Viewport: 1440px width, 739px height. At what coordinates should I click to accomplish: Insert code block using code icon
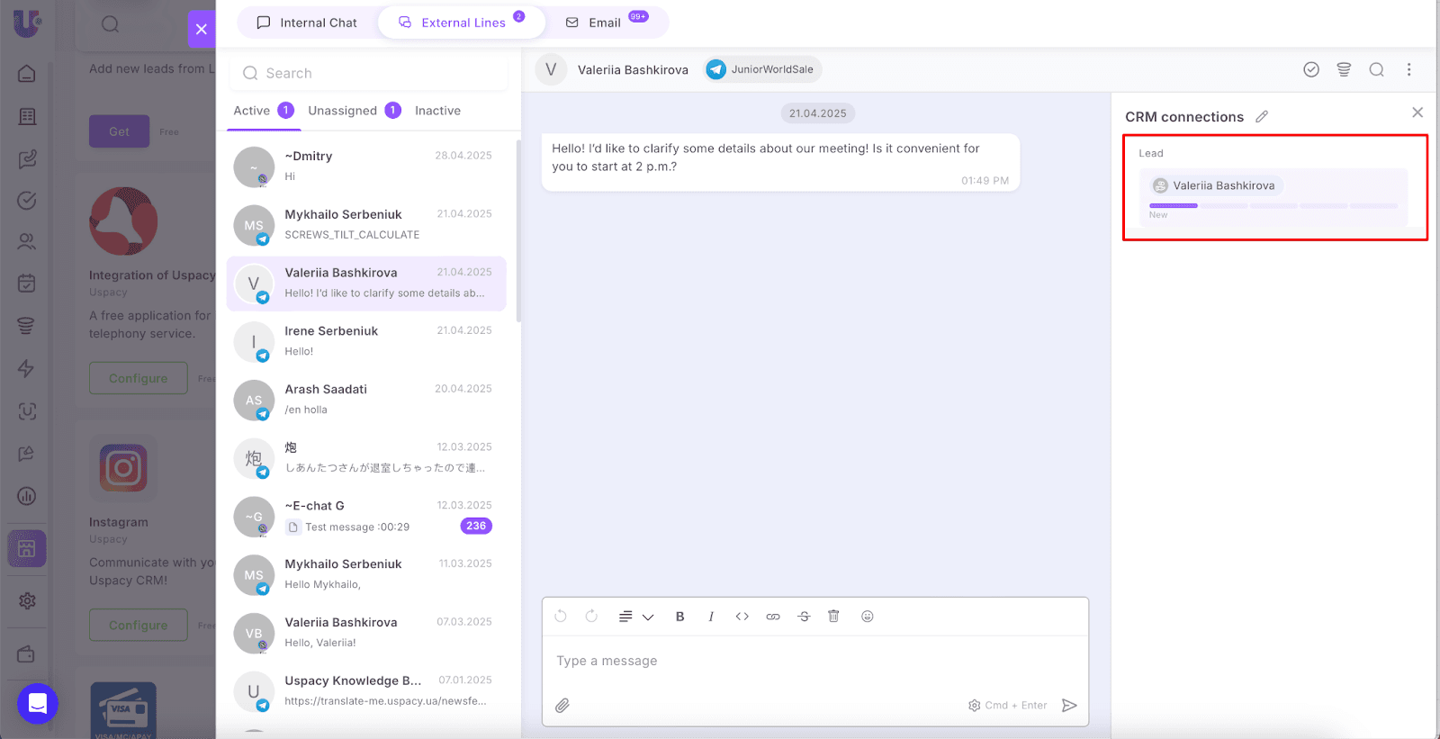(742, 617)
